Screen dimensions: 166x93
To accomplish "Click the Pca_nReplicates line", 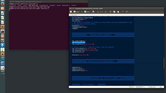I will (79, 19).
